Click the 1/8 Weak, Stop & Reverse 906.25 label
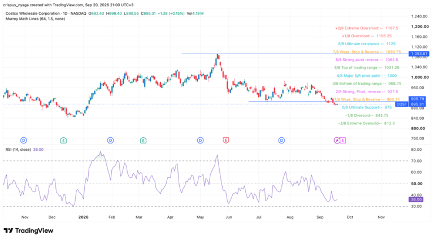This screenshot has height=240, width=434. 367,99
